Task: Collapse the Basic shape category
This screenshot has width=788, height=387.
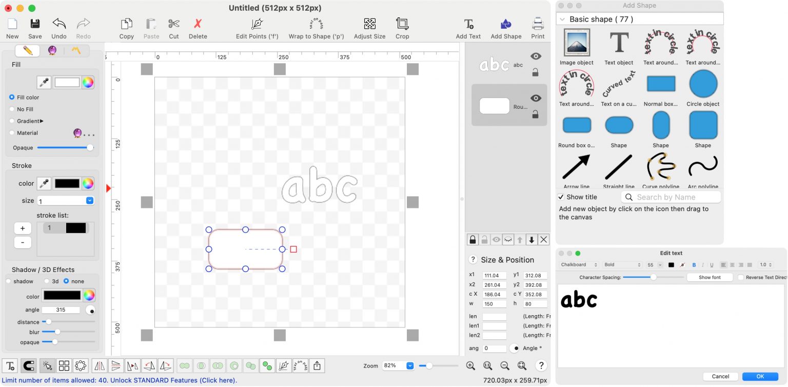Action: click(x=563, y=20)
